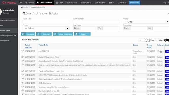Click the Vorex logo
This screenshot has height=95, width=169.
[9, 3]
